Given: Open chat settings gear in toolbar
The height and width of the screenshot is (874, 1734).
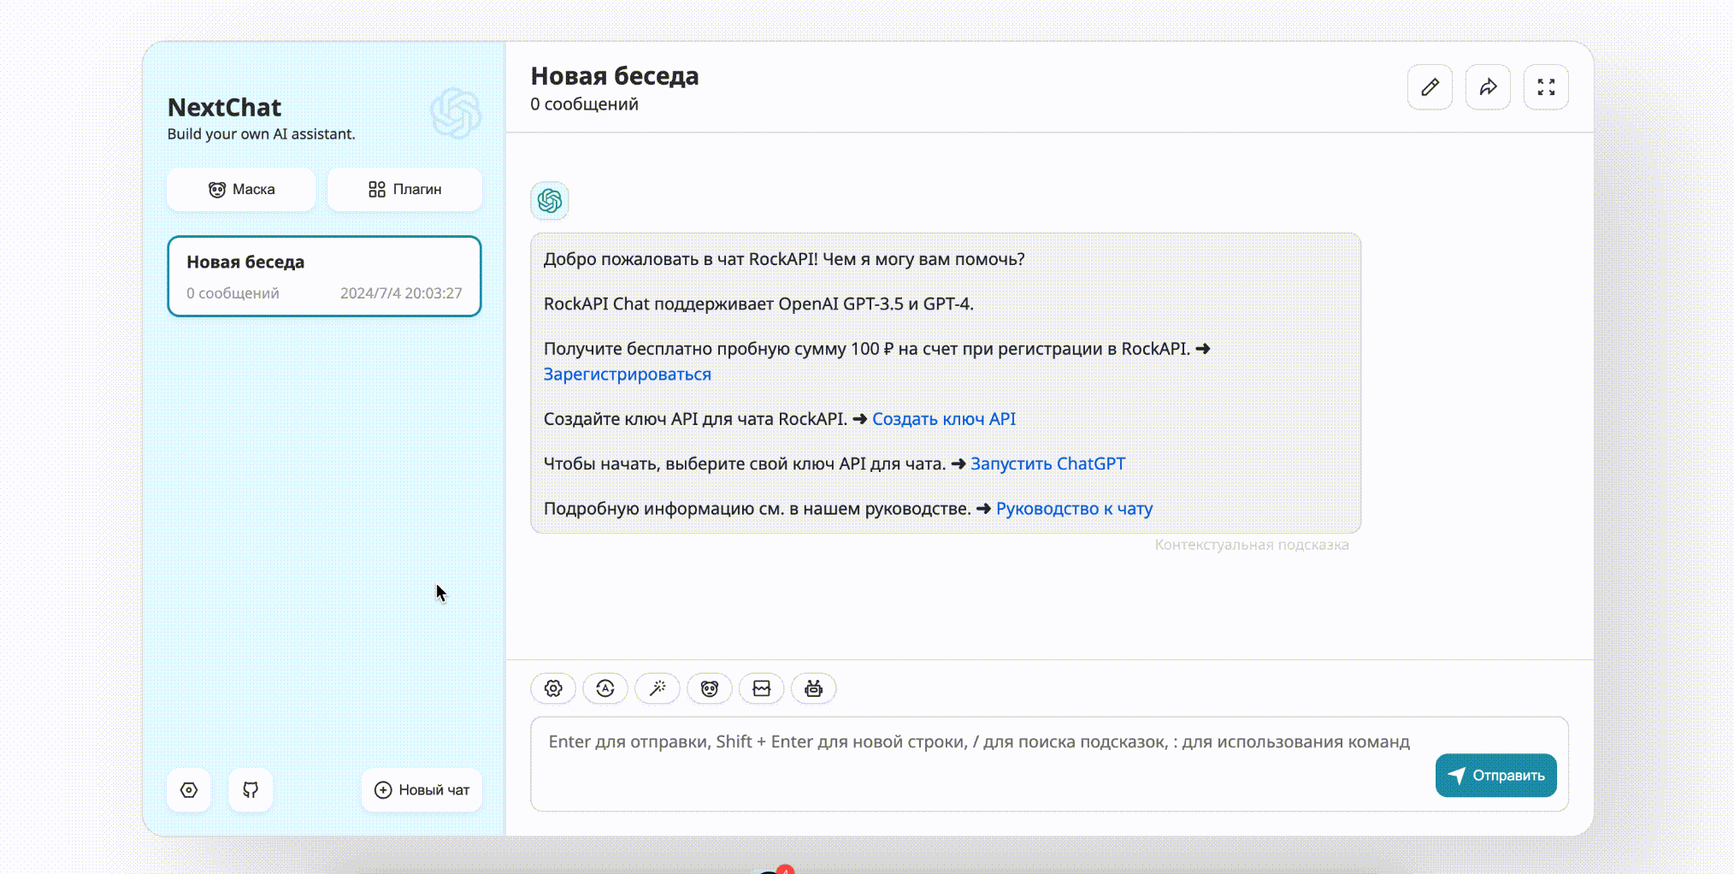Looking at the screenshot, I should 553,688.
